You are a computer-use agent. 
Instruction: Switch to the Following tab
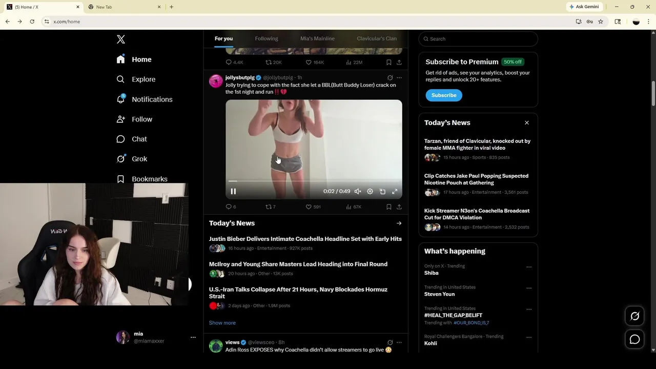tap(266, 38)
